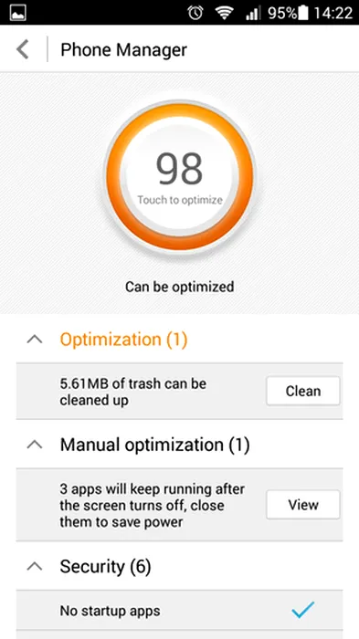
Task: Tap the Phone Manager title
Action: pos(123,50)
